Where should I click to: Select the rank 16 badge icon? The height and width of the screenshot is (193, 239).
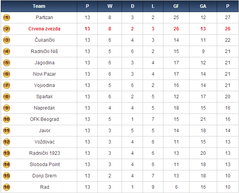pyautogui.click(x=7, y=187)
